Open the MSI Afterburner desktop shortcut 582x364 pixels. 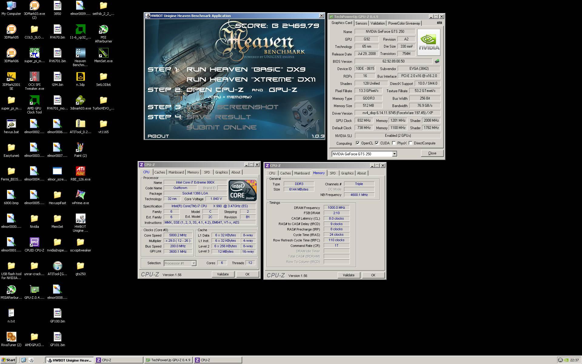tap(103, 33)
